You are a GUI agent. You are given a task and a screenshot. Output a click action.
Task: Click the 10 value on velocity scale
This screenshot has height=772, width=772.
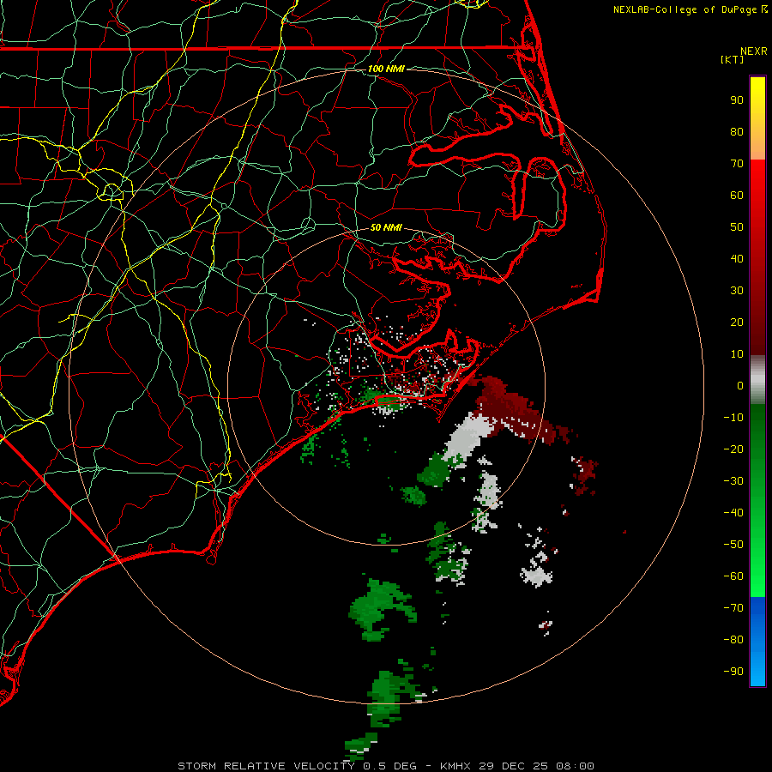pyautogui.click(x=737, y=354)
